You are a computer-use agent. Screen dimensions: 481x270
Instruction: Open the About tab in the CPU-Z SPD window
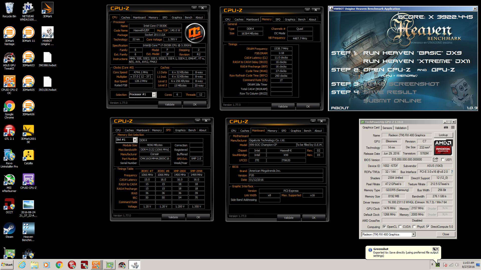pos(203,130)
